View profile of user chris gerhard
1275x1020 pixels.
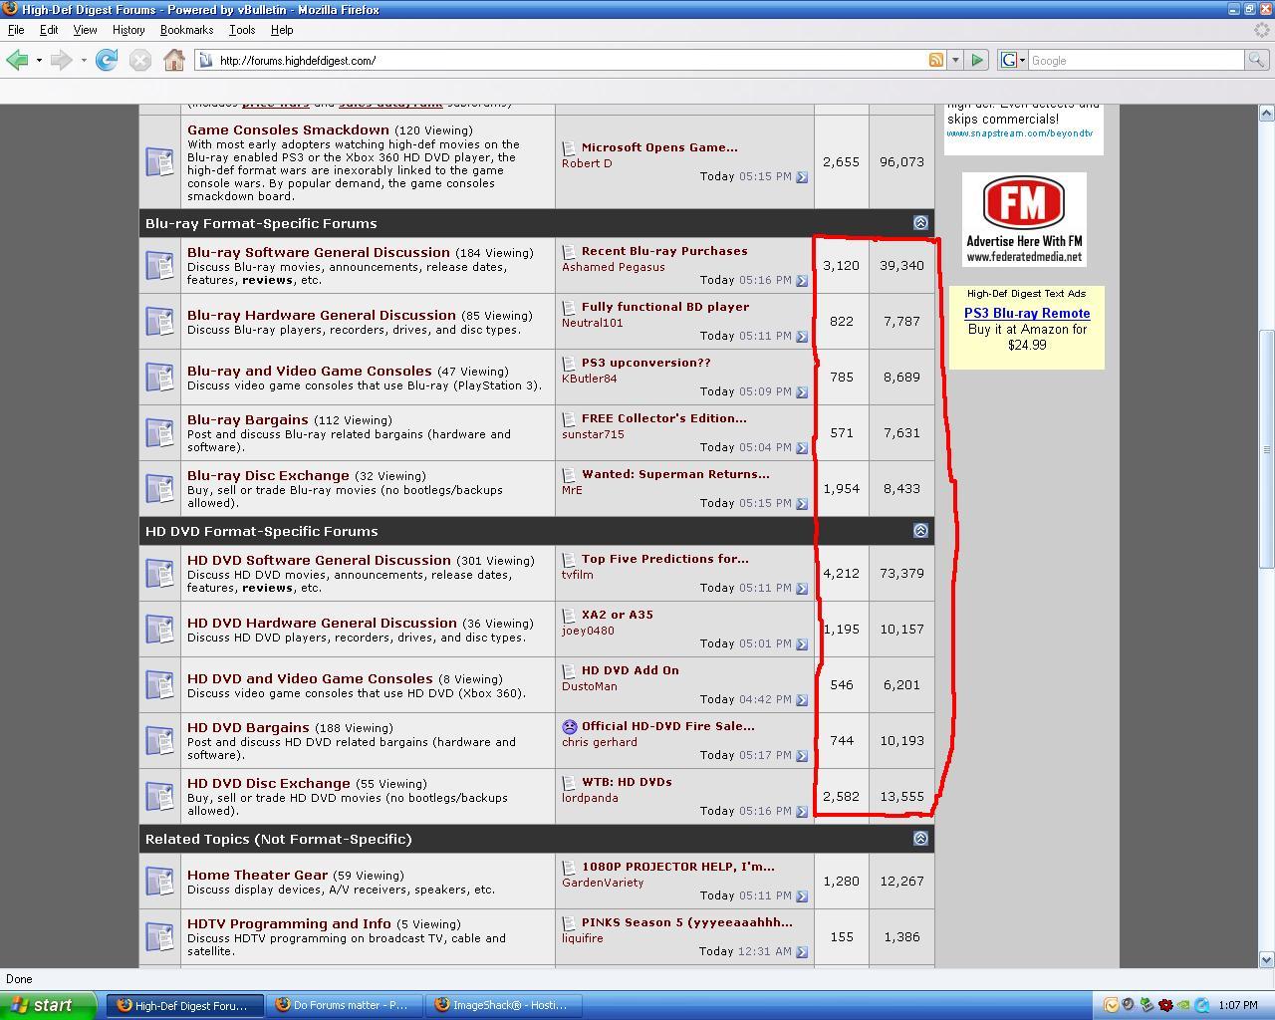tap(600, 742)
